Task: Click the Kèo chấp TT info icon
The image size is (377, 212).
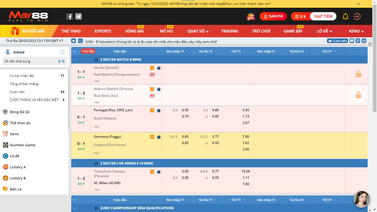Action: click(187, 51)
